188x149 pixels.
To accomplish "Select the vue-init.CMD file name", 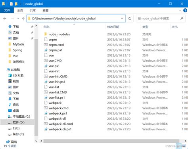I will [58, 76].
